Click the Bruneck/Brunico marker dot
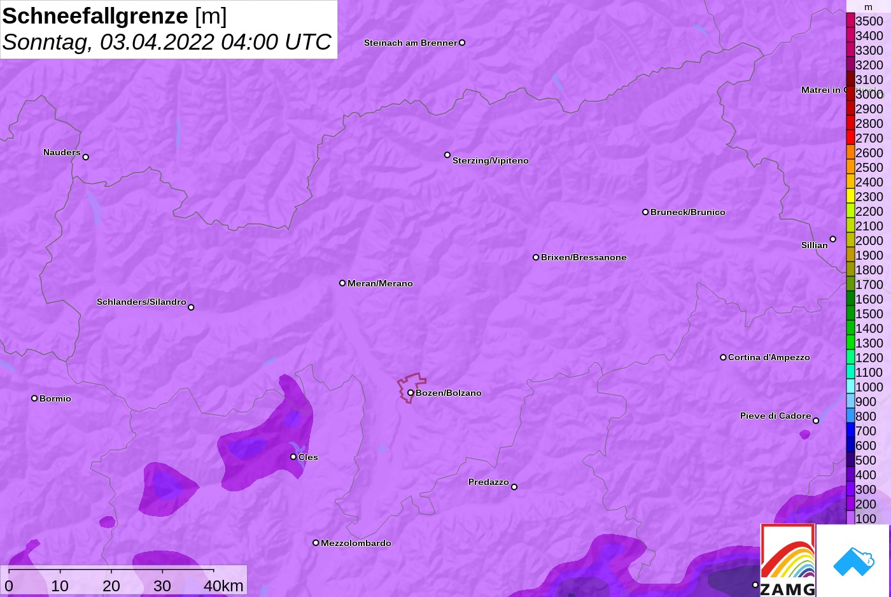Screen dimensions: 891x597 coord(645,212)
